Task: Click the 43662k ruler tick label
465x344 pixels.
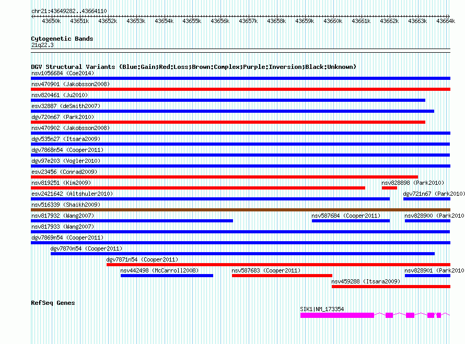Action: 389,21
